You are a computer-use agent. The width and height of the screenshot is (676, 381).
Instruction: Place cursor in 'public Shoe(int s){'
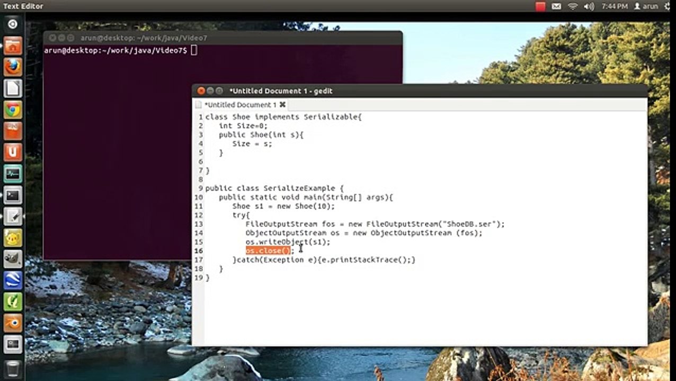[x=261, y=135]
